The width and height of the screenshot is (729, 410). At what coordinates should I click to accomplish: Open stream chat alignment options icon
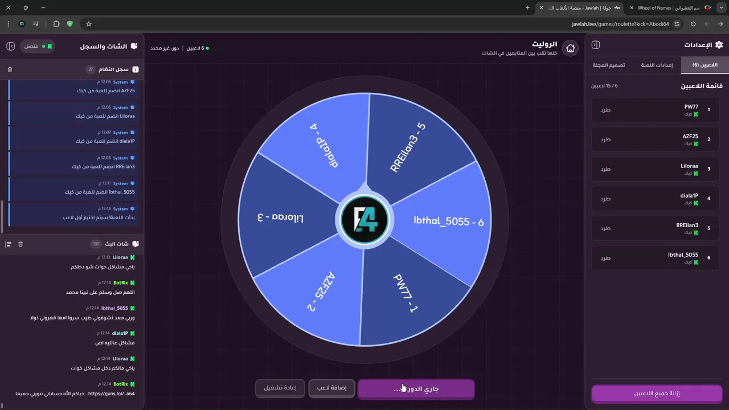[9, 244]
